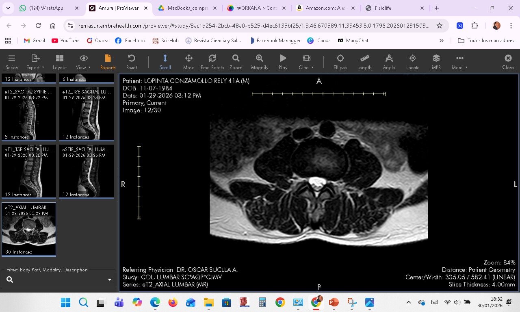Open the View options dropdown
The image size is (520, 312).
(83, 62)
